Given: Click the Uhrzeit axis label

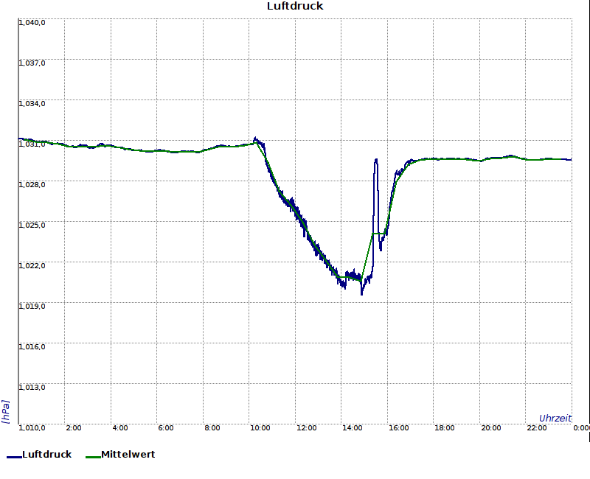Looking at the screenshot, I should 555,419.
